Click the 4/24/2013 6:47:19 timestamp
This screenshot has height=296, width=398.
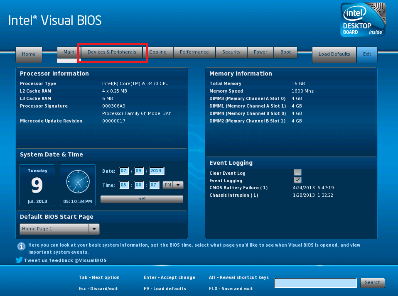[314, 188]
